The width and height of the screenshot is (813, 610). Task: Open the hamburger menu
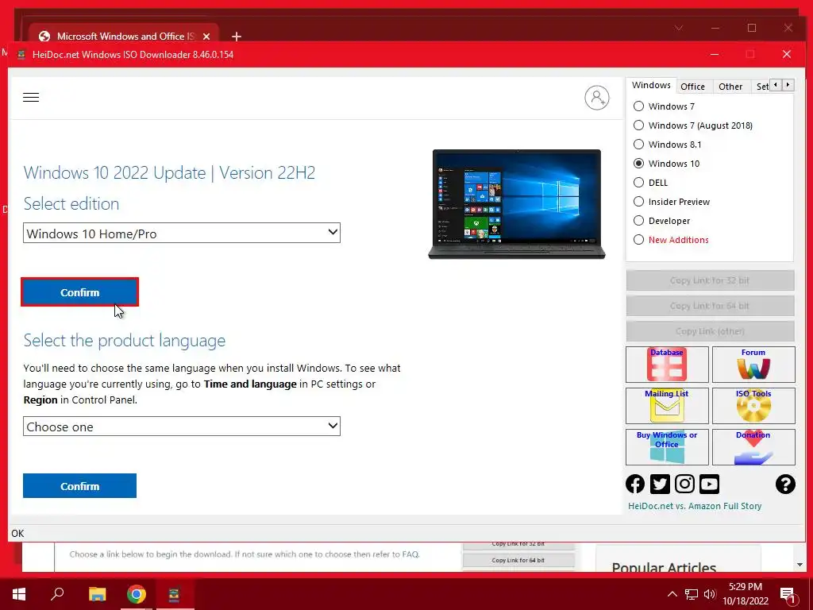tap(31, 97)
